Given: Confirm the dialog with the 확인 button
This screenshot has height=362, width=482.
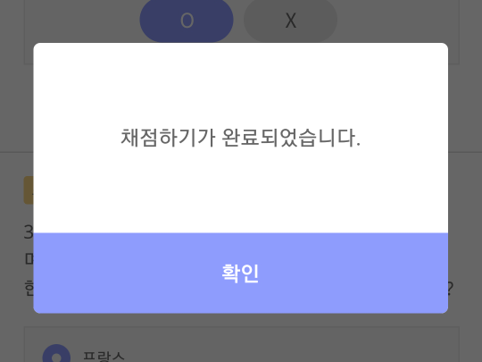Looking at the screenshot, I should click(240, 273).
